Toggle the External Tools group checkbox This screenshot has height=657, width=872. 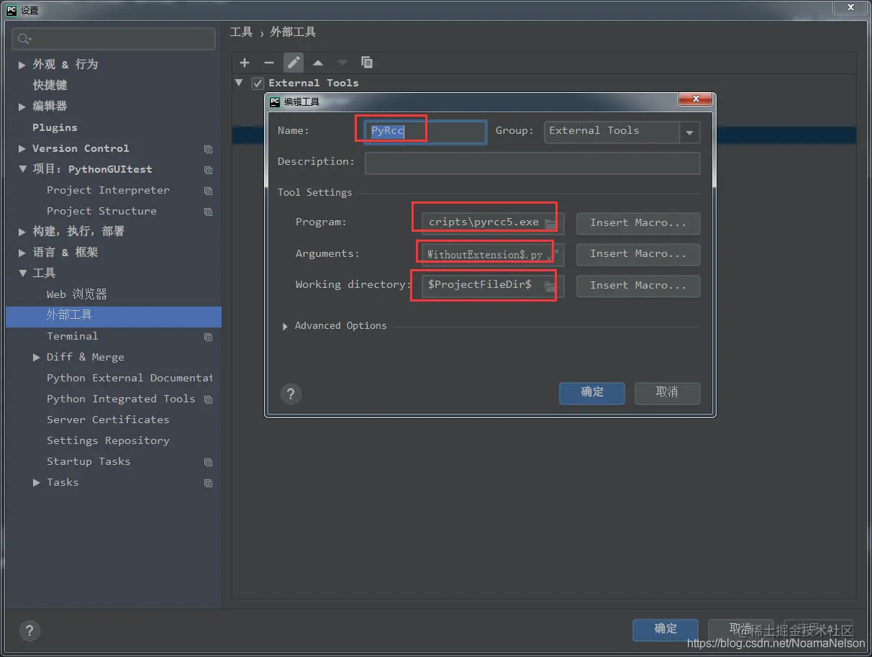coord(258,83)
